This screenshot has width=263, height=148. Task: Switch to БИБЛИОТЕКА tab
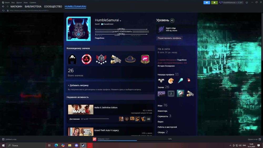[x=33, y=7]
